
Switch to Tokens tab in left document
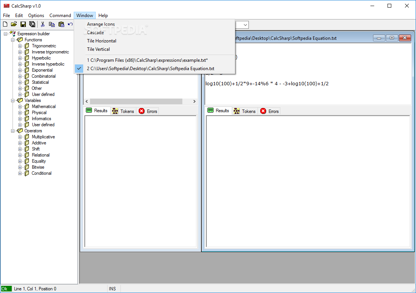pos(123,111)
